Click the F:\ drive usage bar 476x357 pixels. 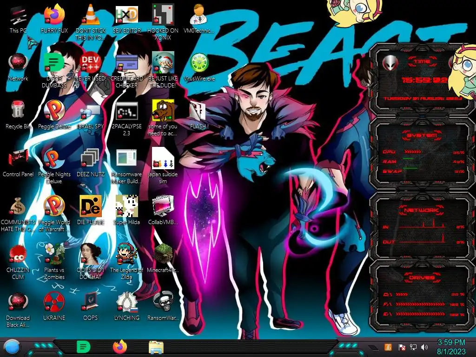coord(424,304)
